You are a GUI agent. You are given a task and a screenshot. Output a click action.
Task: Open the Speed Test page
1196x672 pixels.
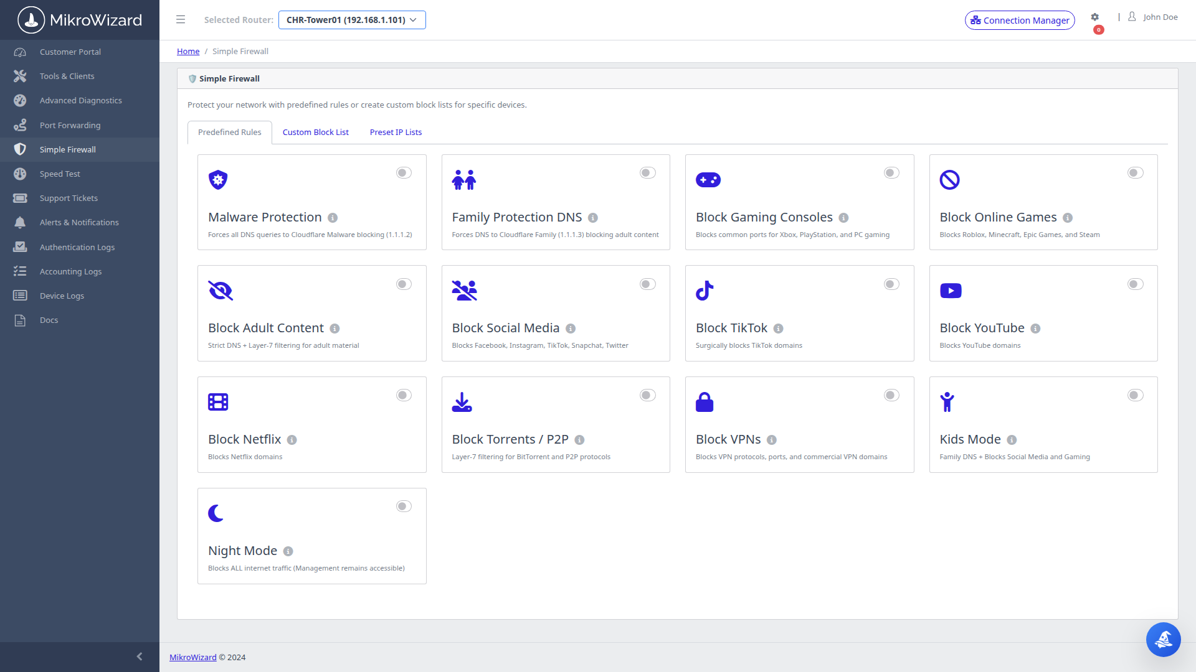pos(80,174)
